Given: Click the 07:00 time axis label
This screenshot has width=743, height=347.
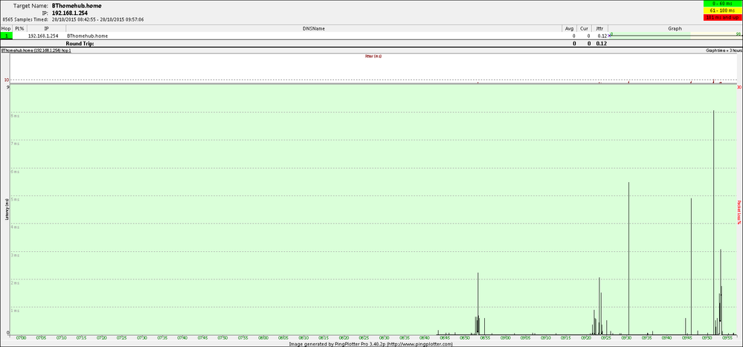Looking at the screenshot, I should [21, 338].
